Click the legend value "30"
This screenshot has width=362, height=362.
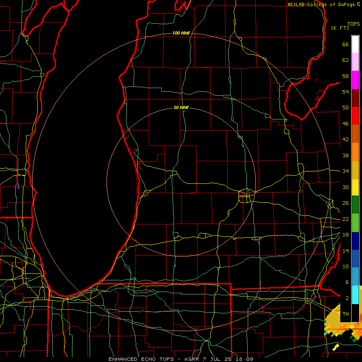click(346, 187)
